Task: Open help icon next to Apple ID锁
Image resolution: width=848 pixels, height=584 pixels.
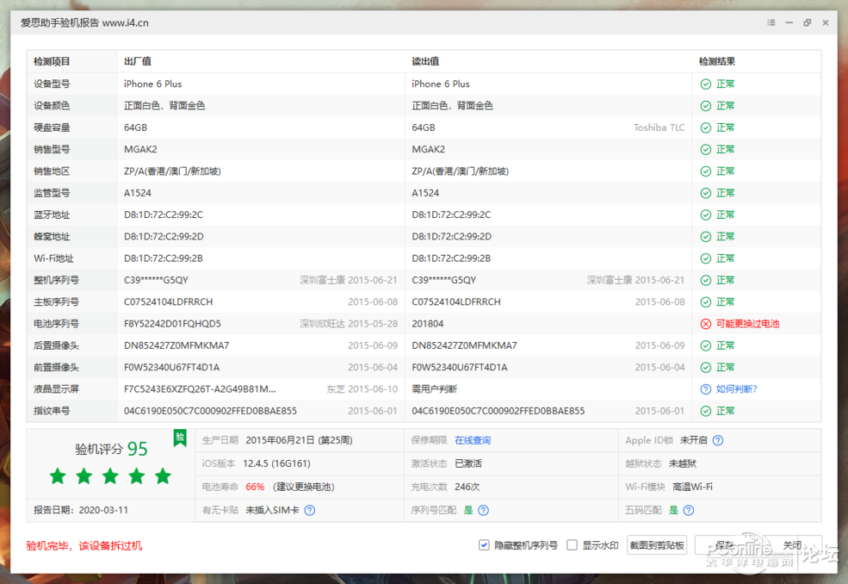Action: point(718,440)
